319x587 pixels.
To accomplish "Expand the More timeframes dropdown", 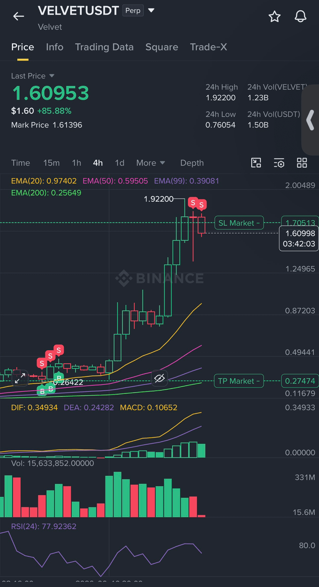I will (151, 163).
